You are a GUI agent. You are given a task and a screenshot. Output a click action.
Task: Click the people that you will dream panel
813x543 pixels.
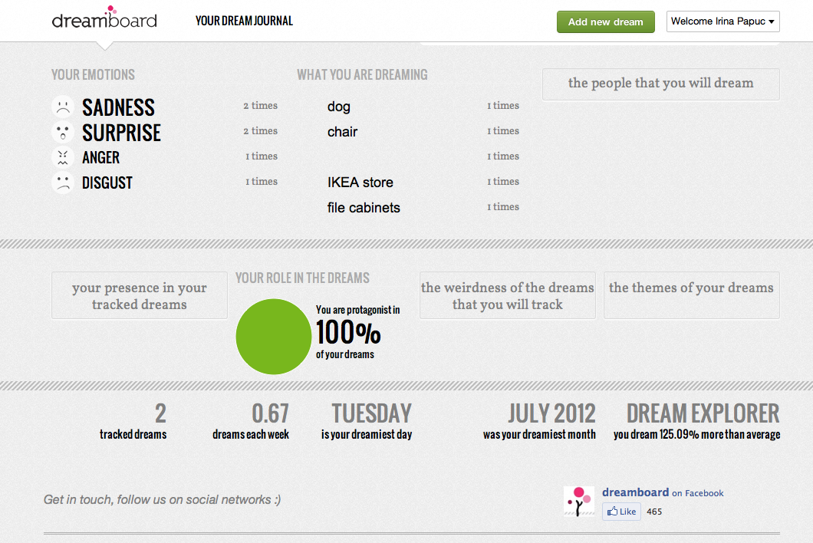660,84
